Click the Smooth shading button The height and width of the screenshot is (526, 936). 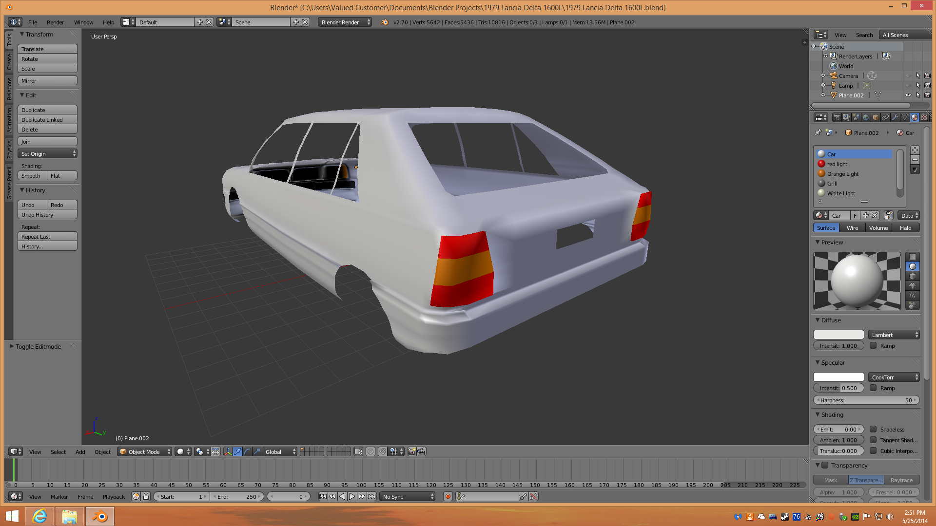point(32,176)
